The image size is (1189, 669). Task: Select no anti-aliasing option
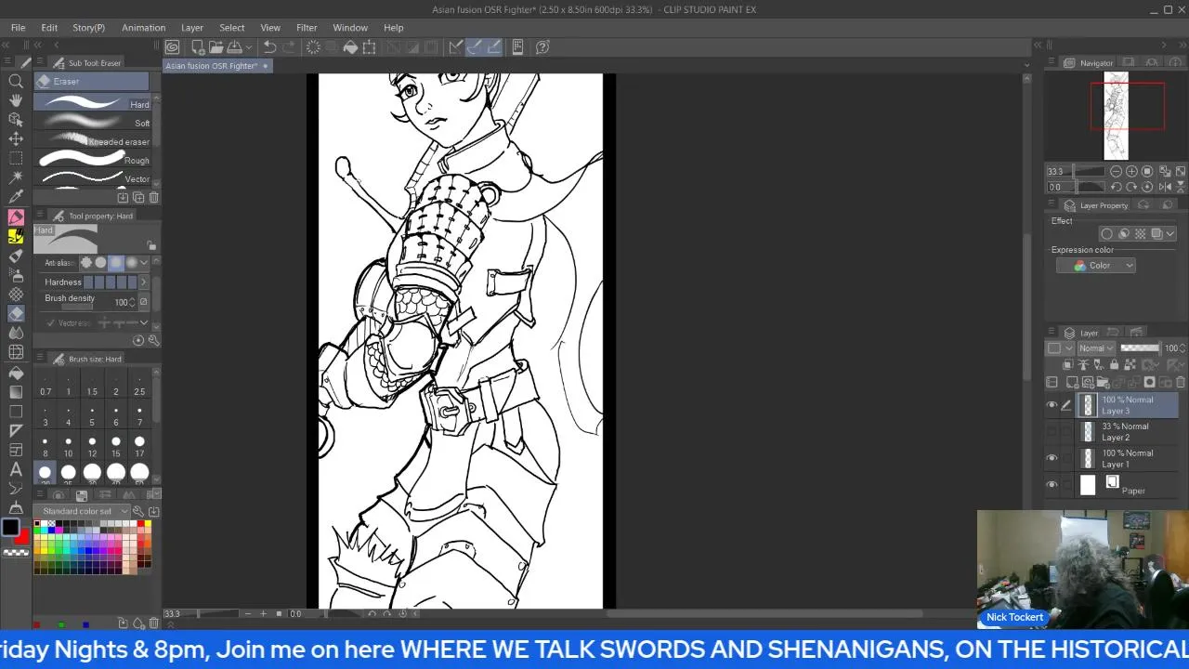86,263
